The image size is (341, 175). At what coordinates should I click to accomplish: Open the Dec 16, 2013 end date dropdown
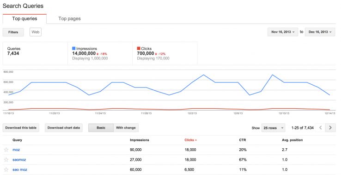[320, 32]
